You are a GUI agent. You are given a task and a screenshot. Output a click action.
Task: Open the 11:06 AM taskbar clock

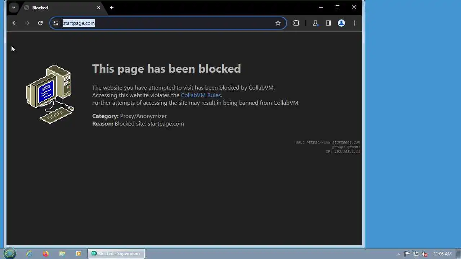click(443, 254)
